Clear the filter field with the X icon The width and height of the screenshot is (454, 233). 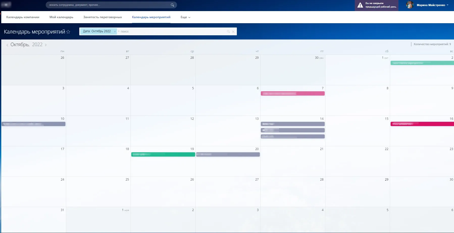(x=233, y=32)
